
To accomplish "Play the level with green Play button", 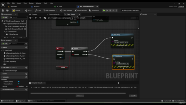I will point(104,10).
